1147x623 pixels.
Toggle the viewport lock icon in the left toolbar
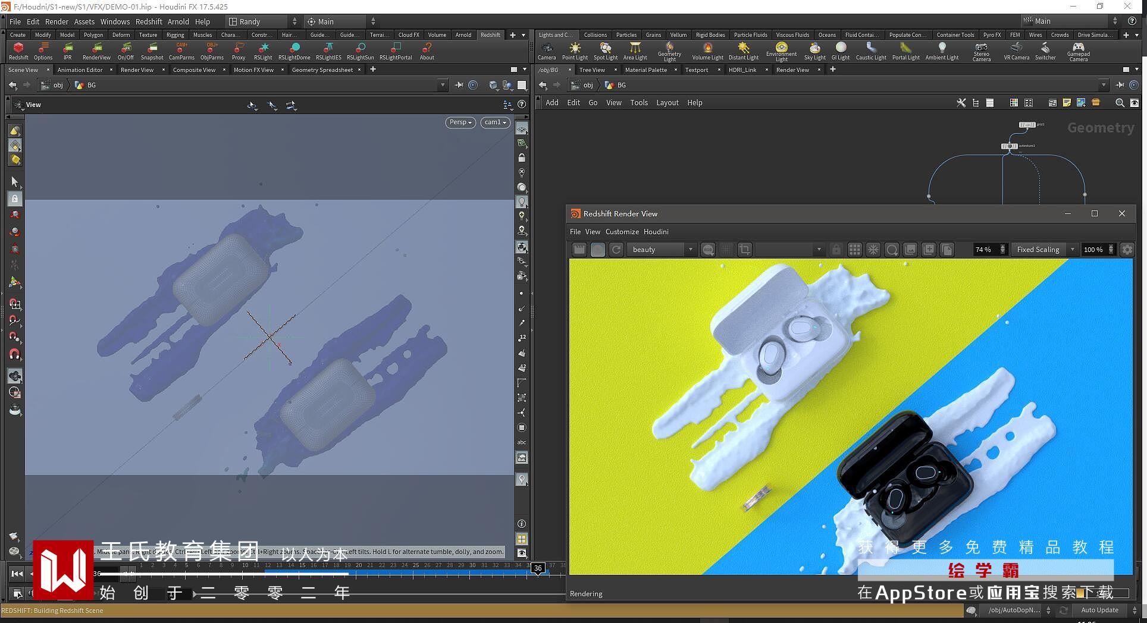15,199
